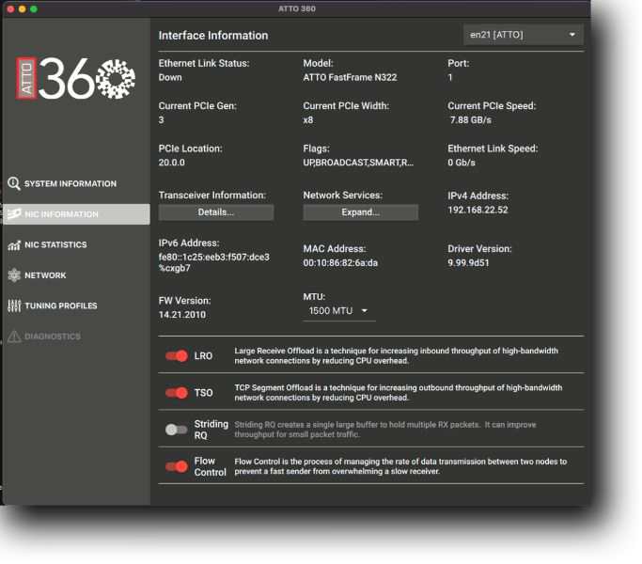Click the yellow minimize window button
This screenshot has width=642, height=564.
coord(23,8)
